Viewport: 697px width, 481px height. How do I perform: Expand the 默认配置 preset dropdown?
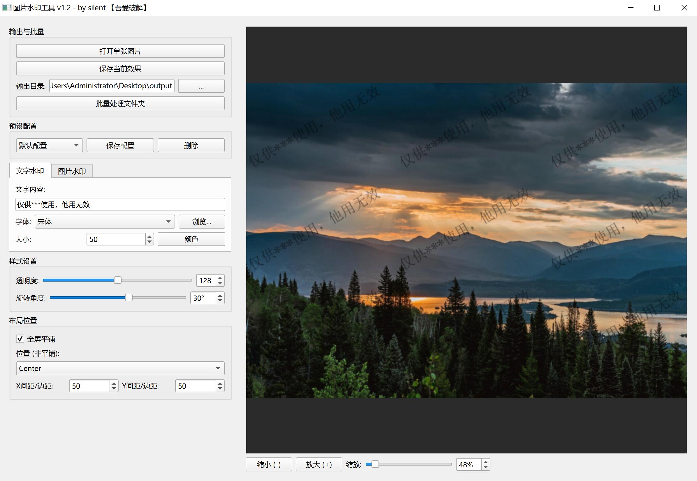tap(49, 145)
